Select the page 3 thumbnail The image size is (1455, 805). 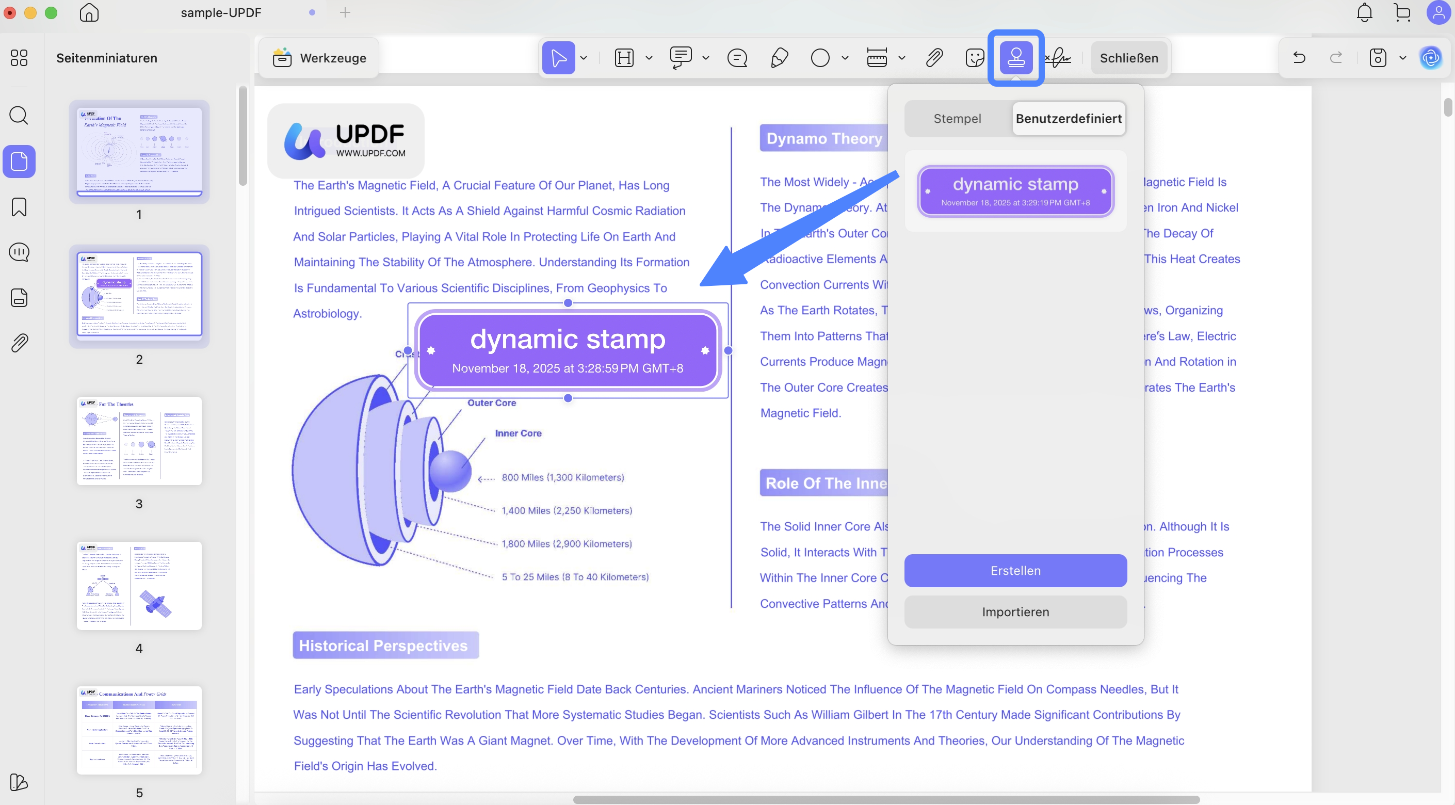(139, 441)
